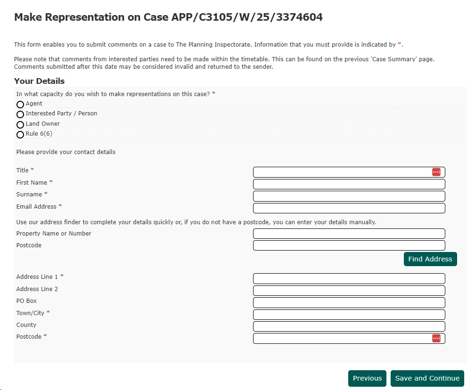Image resolution: width=475 pixels, height=390 pixels.
Task: Click the Email Address input
Action: 349,208
